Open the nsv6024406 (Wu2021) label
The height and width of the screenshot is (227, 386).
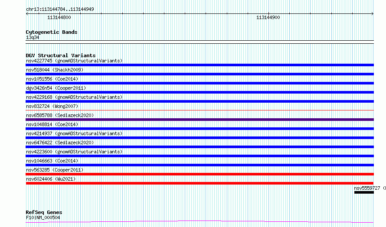pyautogui.click(x=51, y=179)
